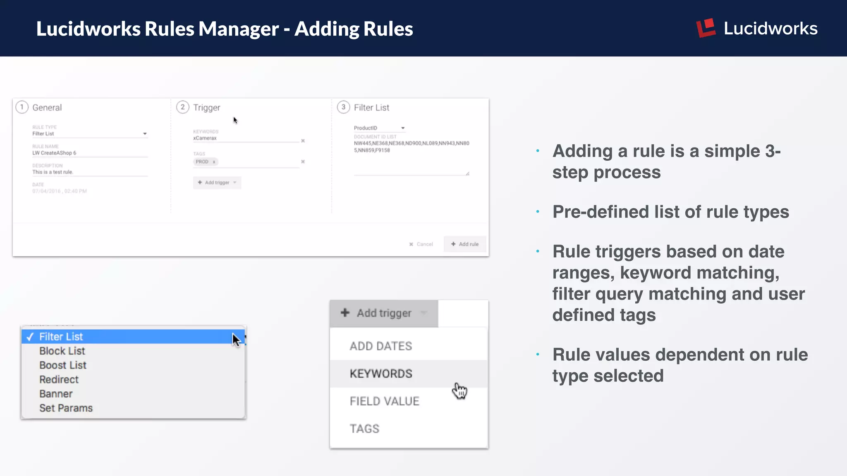847x476 pixels.
Task: Clear the Tags trigger row
Action: point(303,162)
